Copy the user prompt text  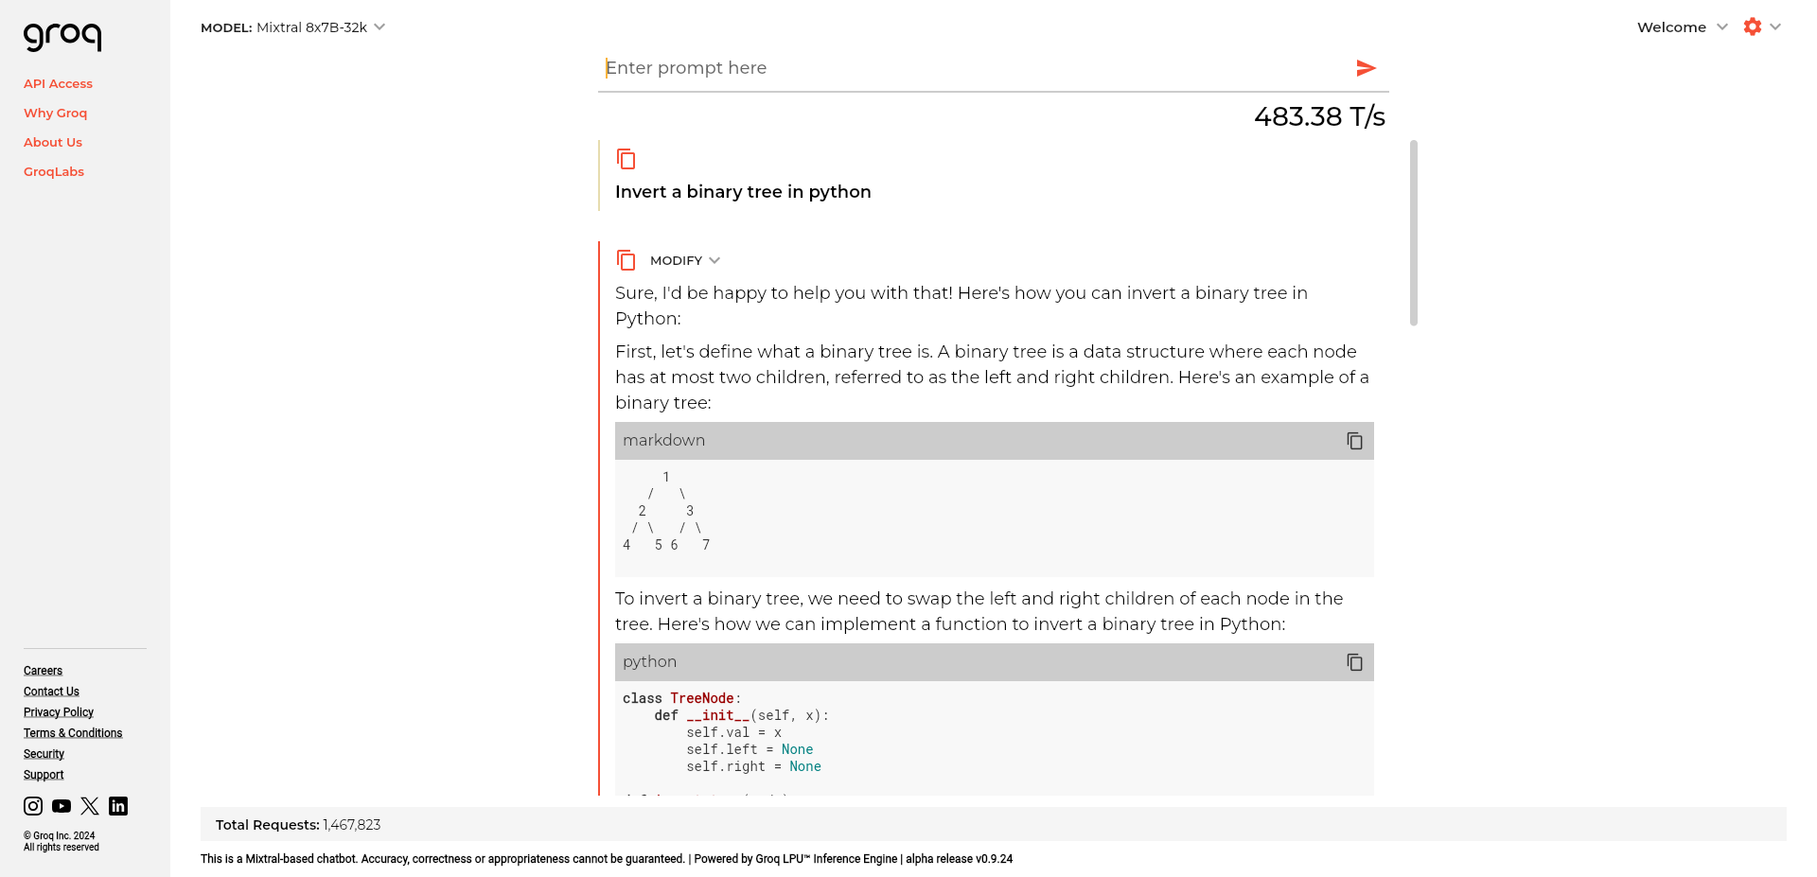(x=626, y=159)
